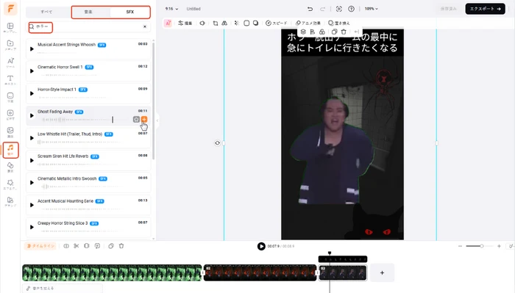Click the pink AI button in toolbar
The image size is (515, 293).
[168, 23]
